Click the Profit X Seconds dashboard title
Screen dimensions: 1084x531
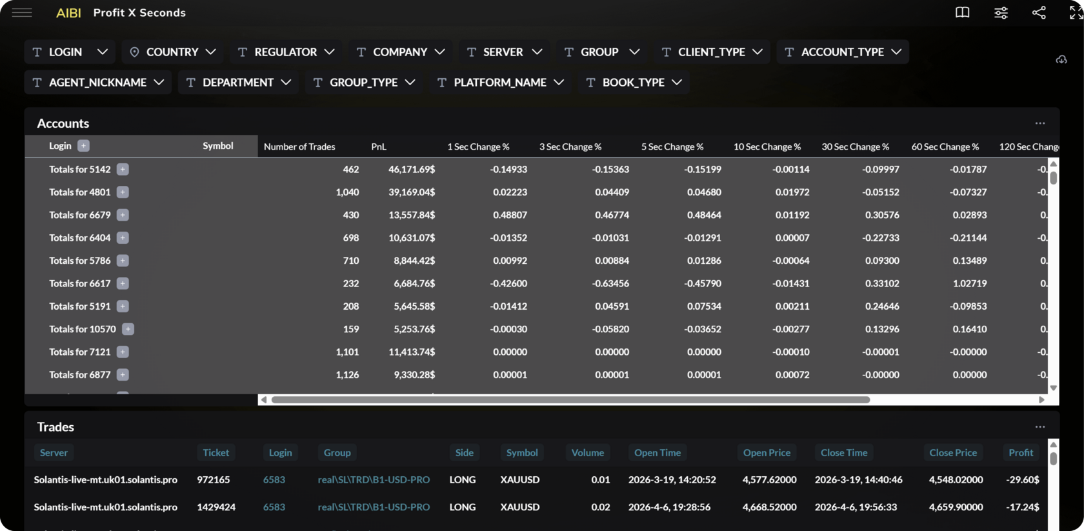tap(139, 13)
